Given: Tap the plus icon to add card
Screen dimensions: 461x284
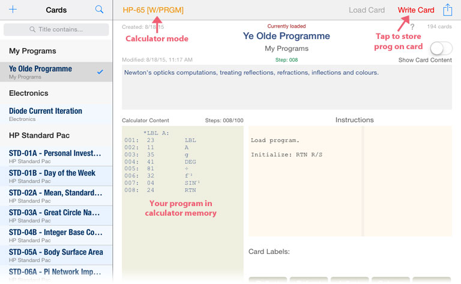Looking at the screenshot, I should (13, 10).
